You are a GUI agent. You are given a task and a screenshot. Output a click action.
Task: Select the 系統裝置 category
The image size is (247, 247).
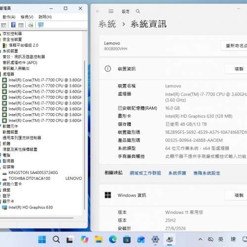(x=10, y=51)
